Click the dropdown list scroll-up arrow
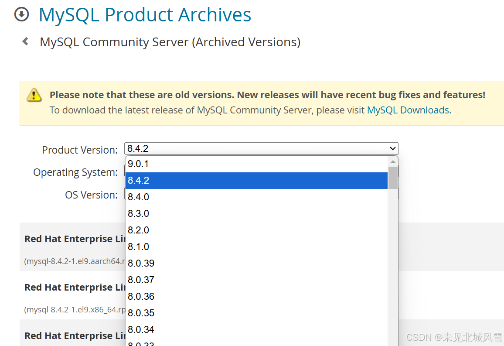 (x=393, y=161)
